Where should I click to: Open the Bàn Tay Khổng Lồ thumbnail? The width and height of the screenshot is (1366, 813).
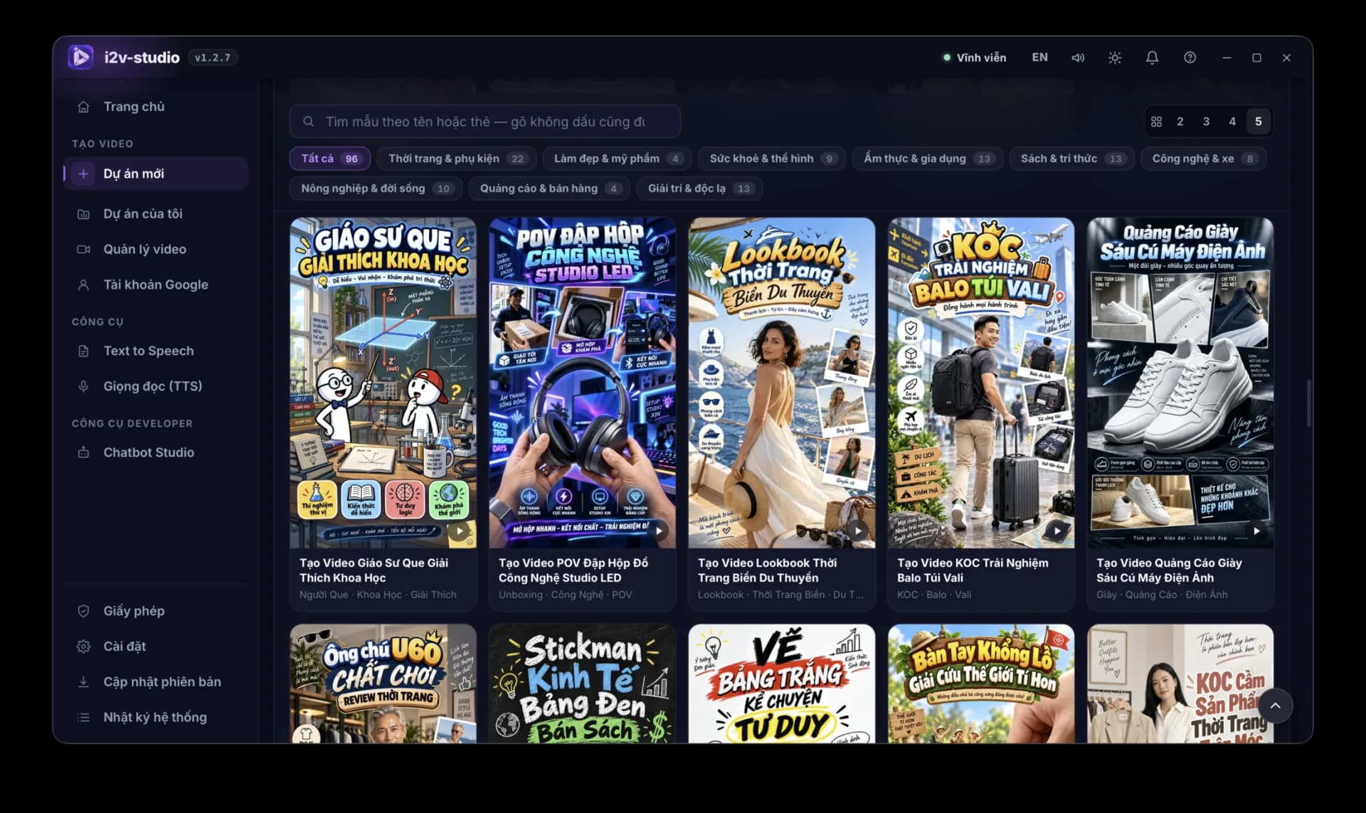point(980,684)
